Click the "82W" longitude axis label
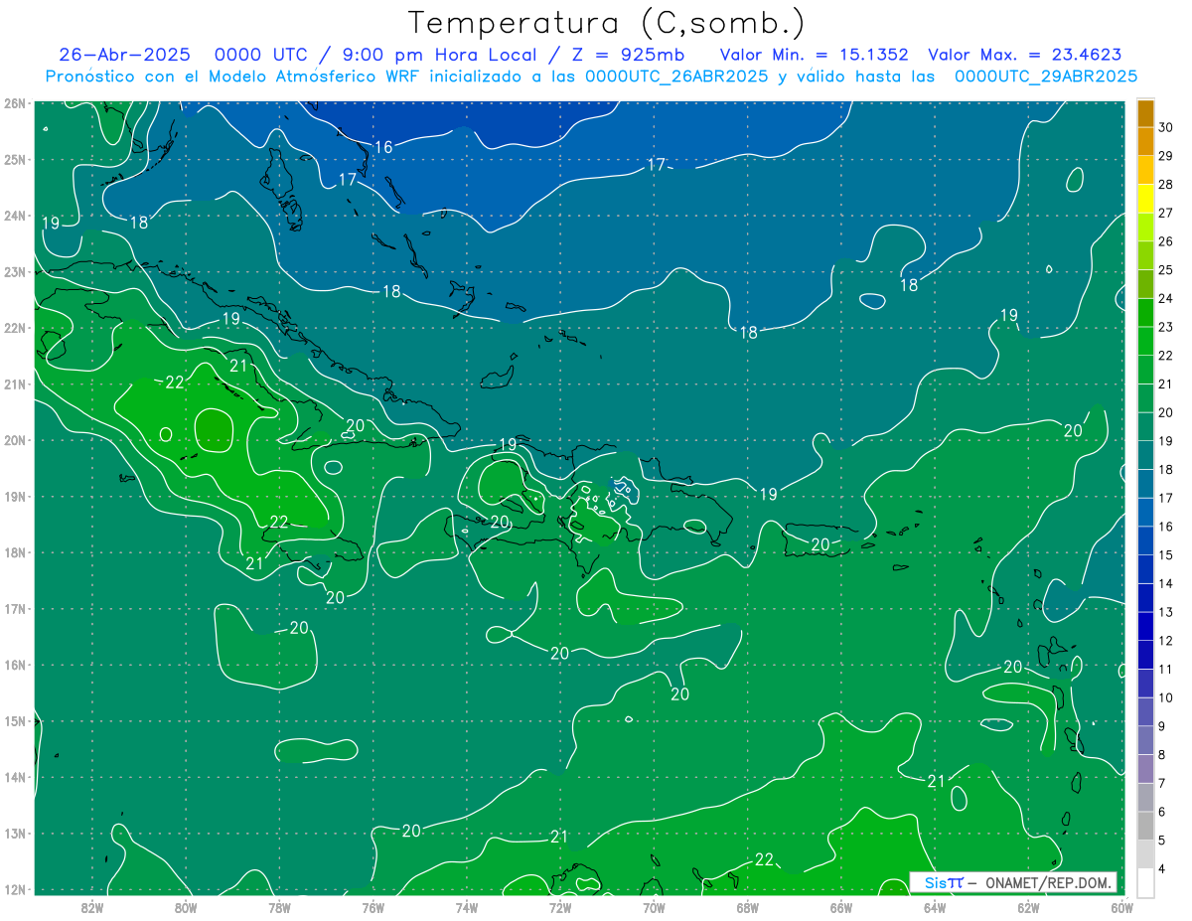The height and width of the screenshot is (921, 1192). (92, 906)
